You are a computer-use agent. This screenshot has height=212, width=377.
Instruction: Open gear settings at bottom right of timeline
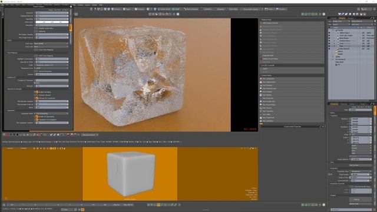tap(324, 205)
